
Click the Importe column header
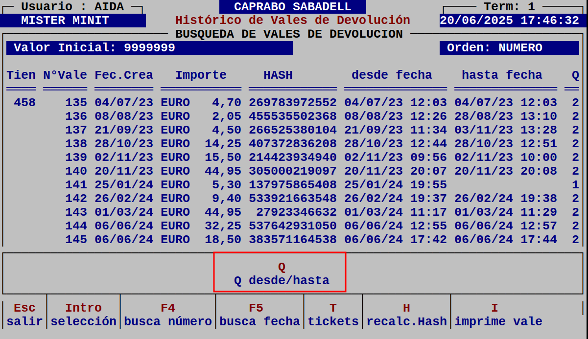201,75
